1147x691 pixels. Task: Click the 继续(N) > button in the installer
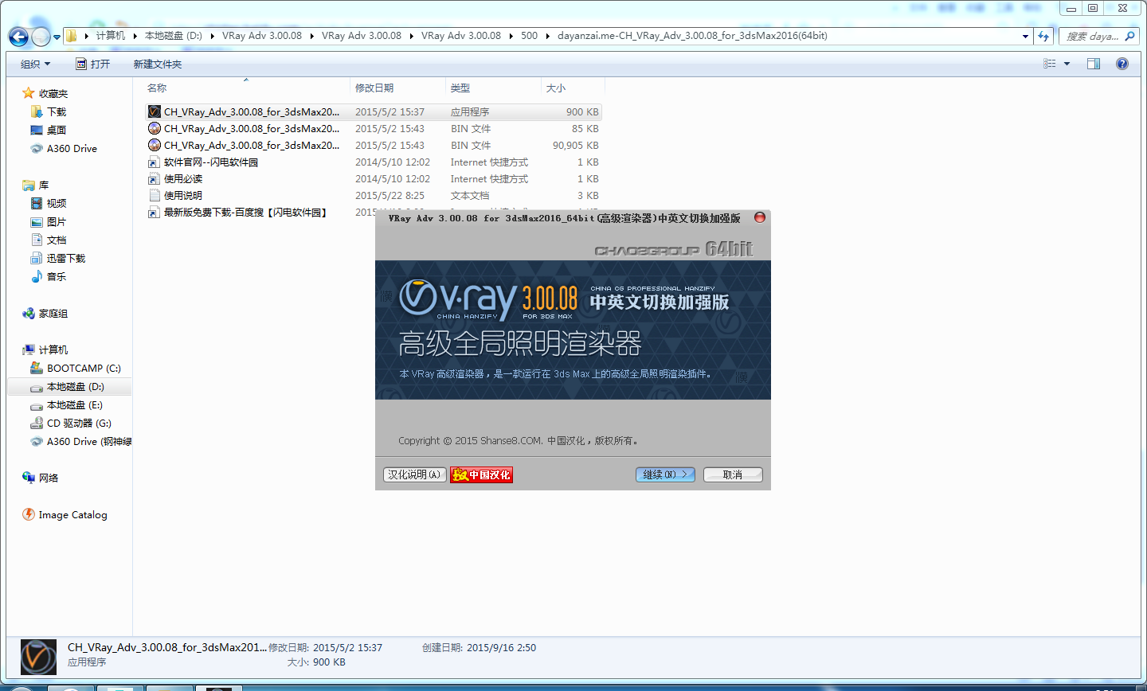[x=665, y=474]
